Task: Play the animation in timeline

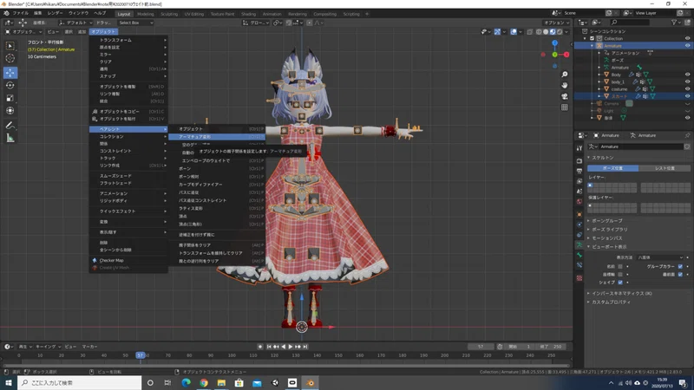Action: click(291, 347)
